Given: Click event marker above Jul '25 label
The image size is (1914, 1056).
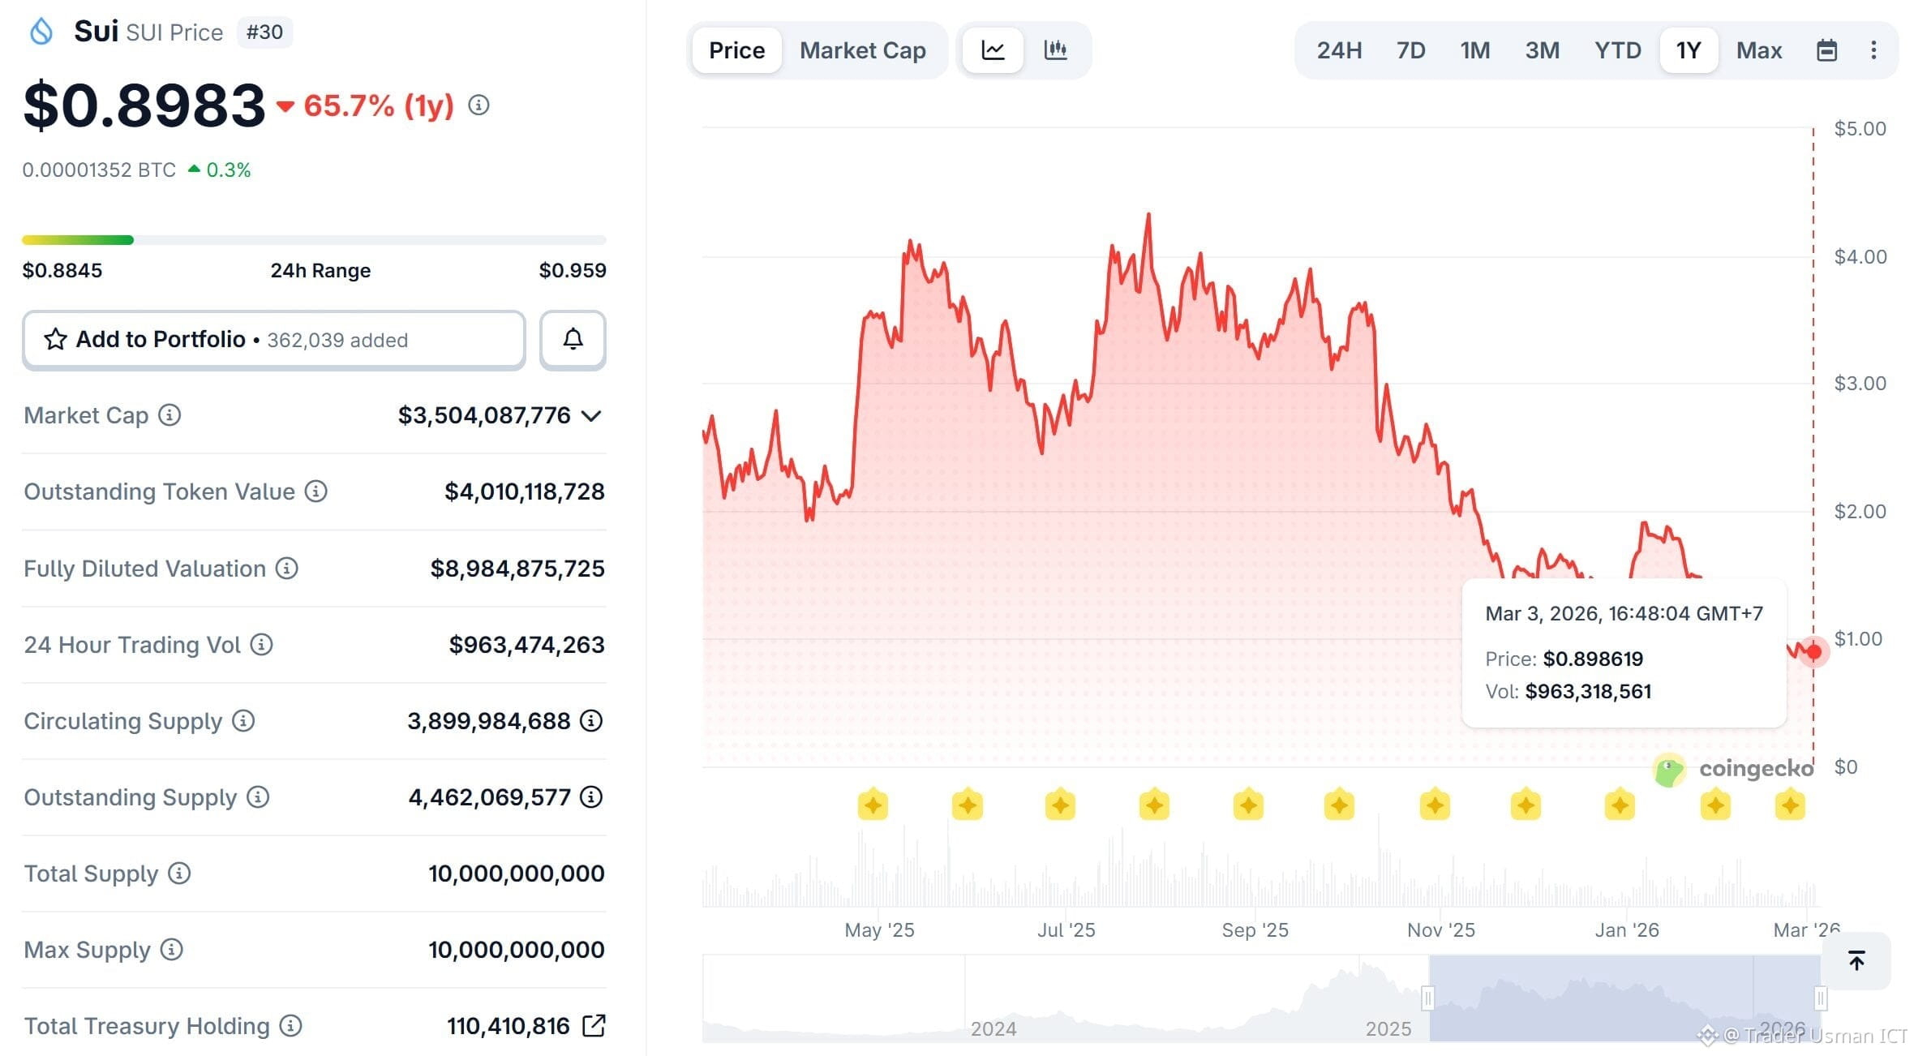Looking at the screenshot, I should 1060,805.
